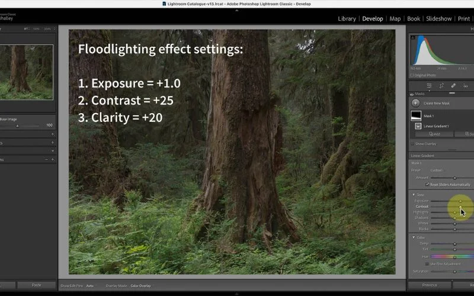Switch to the Library module
The height and width of the screenshot is (296, 474).
coord(347,19)
